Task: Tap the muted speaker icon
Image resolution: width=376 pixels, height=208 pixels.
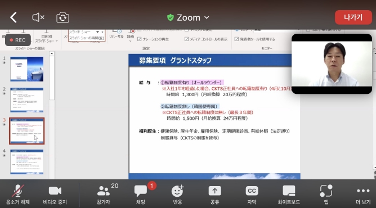Action: pyautogui.click(x=38, y=17)
